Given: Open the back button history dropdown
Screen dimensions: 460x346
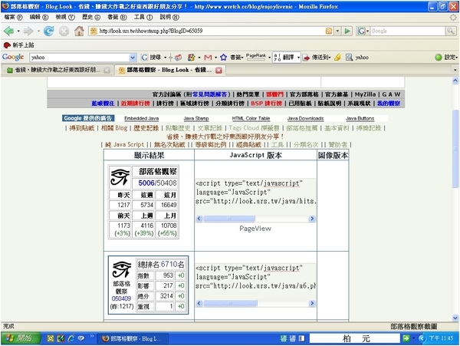Looking at the screenshot, I should tap(18, 31).
